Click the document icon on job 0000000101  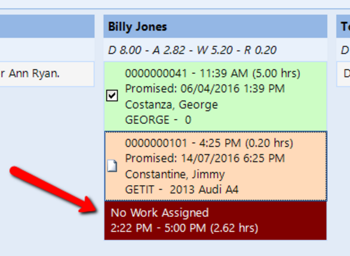[112, 166]
